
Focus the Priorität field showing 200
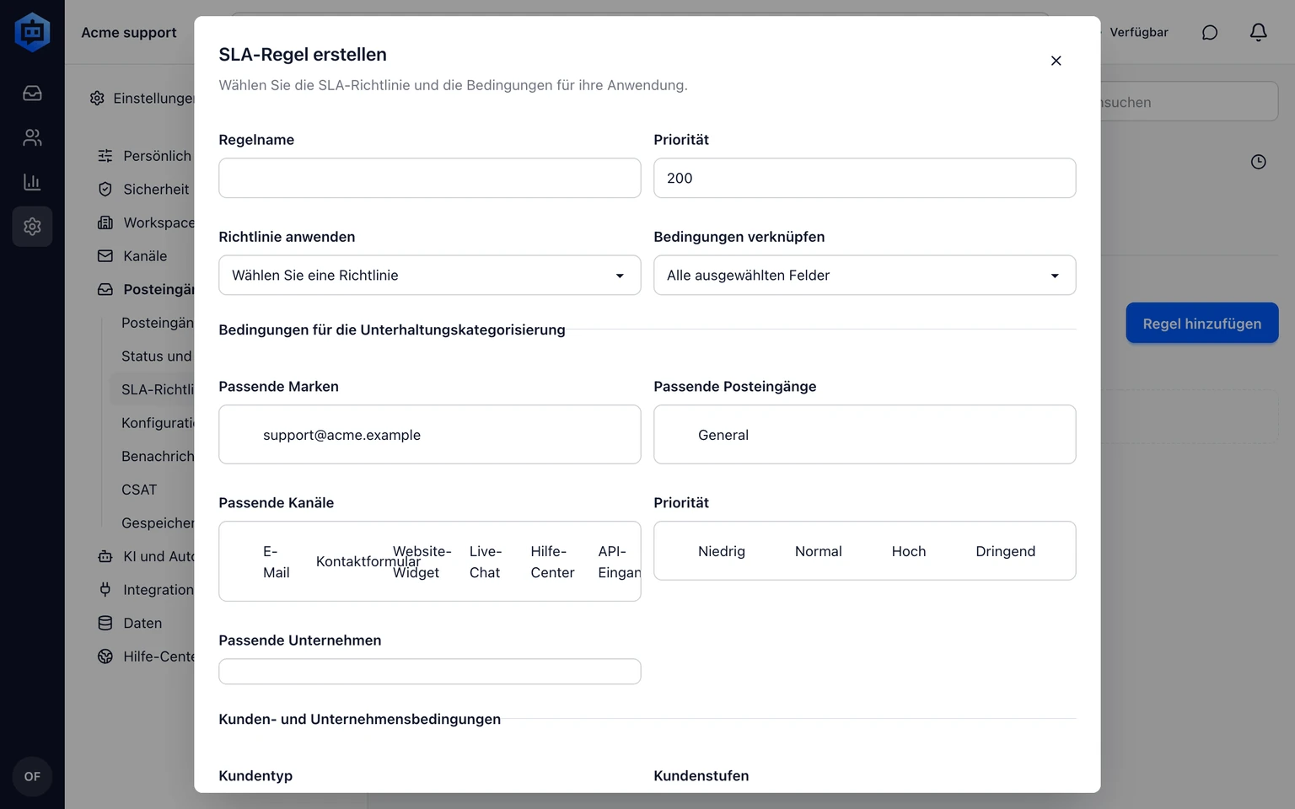coord(865,178)
